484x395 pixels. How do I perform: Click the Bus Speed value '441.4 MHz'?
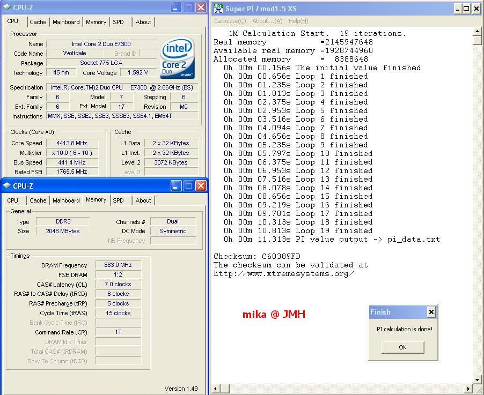[71, 162]
